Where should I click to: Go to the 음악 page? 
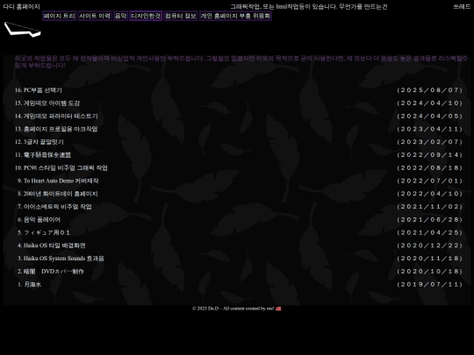(x=120, y=16)
